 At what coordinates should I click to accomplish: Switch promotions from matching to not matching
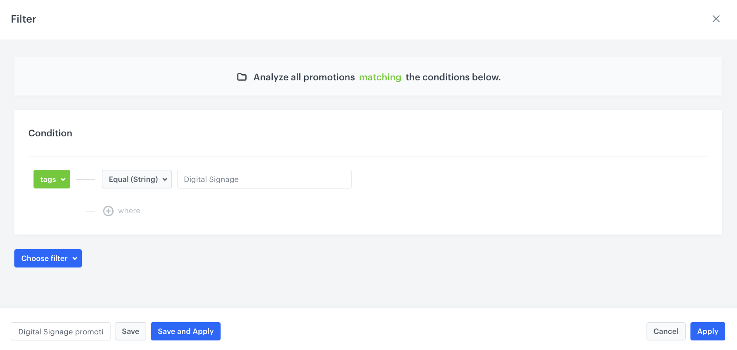[380, 77]
